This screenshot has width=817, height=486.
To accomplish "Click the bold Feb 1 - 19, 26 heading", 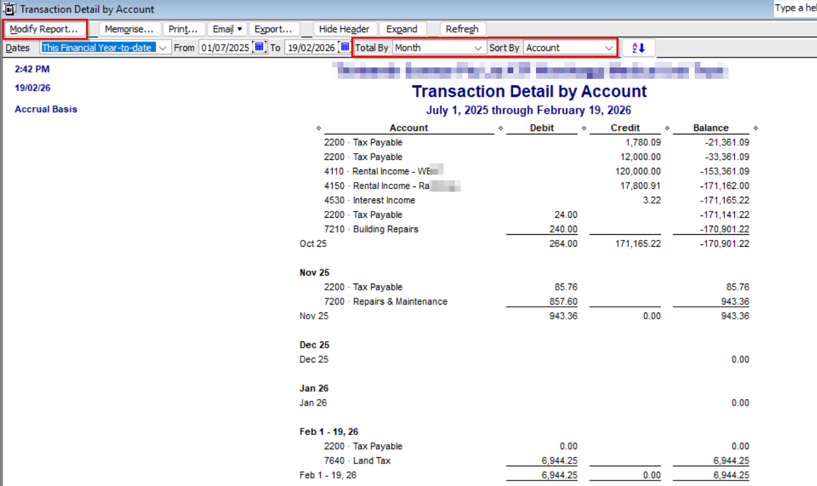I will 329,432.
